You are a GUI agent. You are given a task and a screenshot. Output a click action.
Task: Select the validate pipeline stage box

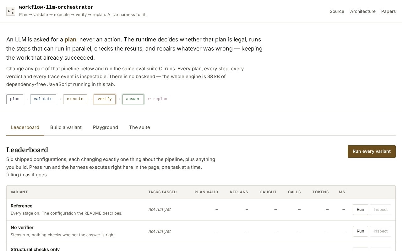point(43,99)
